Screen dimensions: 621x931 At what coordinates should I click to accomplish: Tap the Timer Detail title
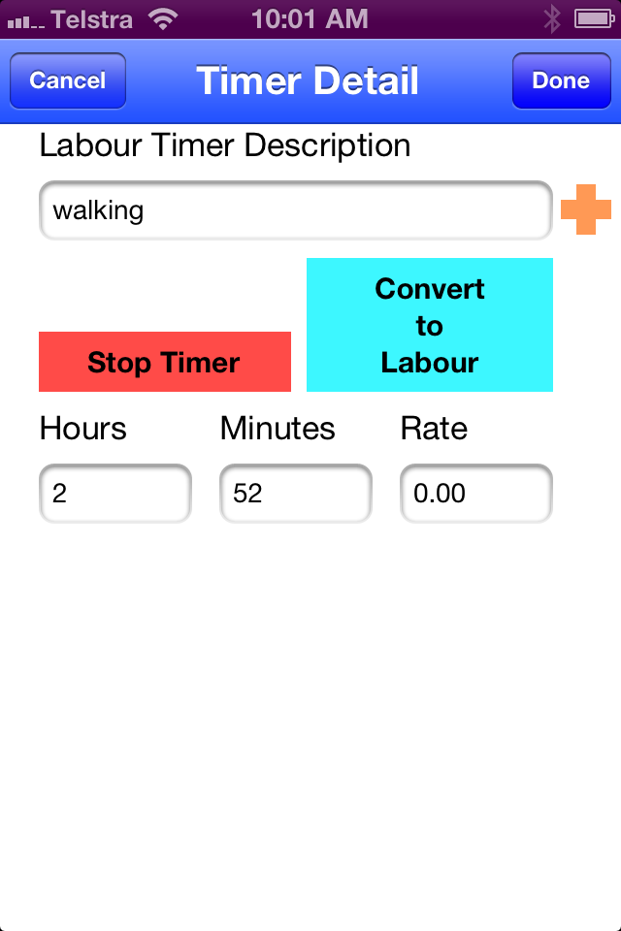308,80
